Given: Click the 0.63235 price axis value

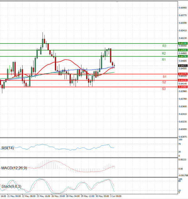Looking at the screenshot, I should [183, 121].
